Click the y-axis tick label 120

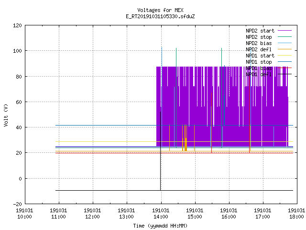pyautogui.click(x=17, y=25)
